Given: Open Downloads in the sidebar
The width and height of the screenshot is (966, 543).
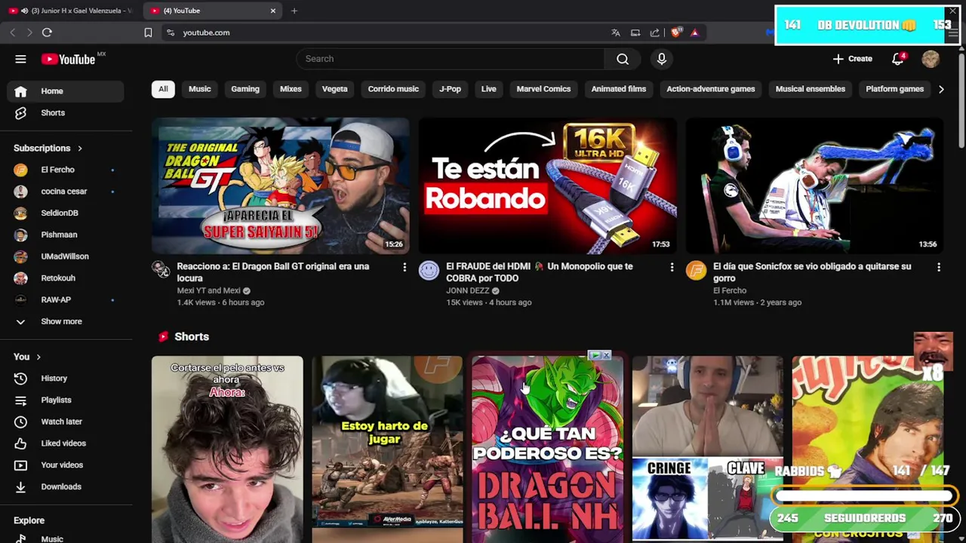Looking at the screenshot, I should point(66,487).
